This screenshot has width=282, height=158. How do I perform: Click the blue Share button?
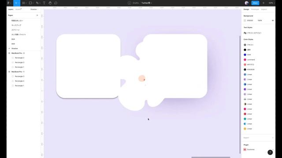pos(255,3)
